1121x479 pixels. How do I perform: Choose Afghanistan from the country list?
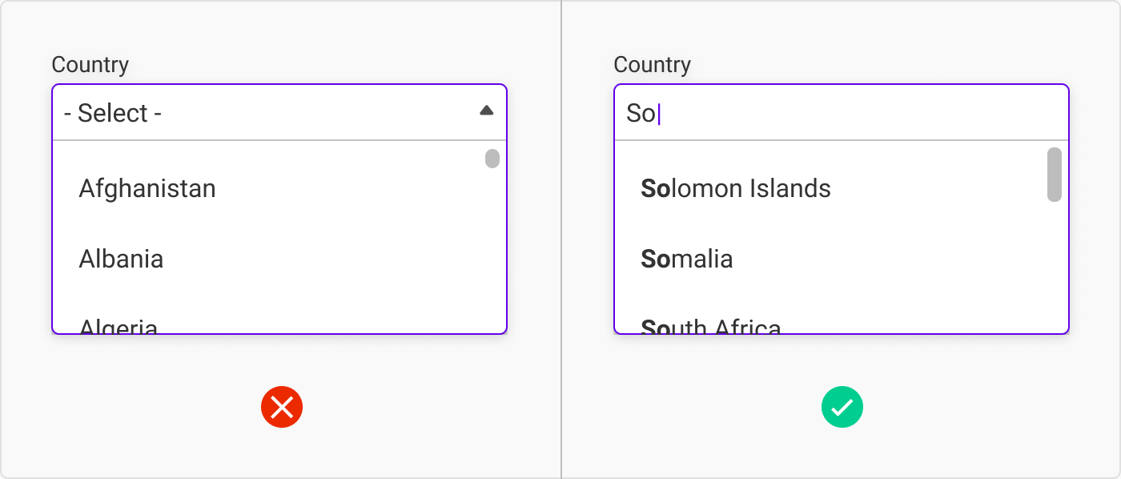147,189
